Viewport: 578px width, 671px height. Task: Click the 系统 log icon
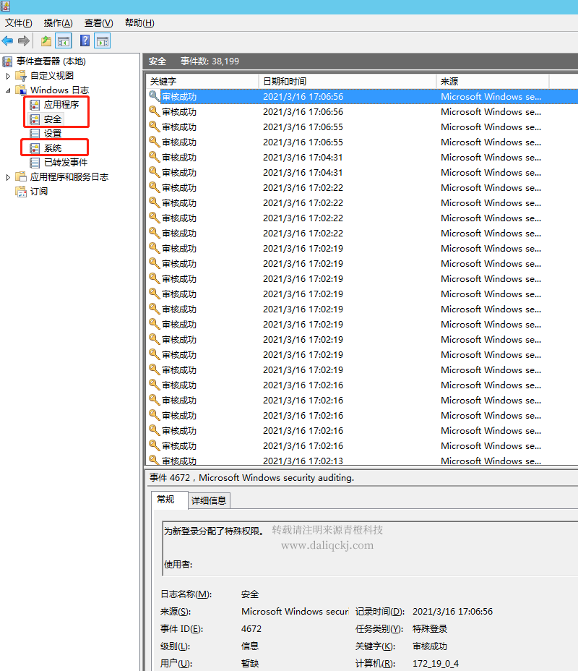(35, 148)
